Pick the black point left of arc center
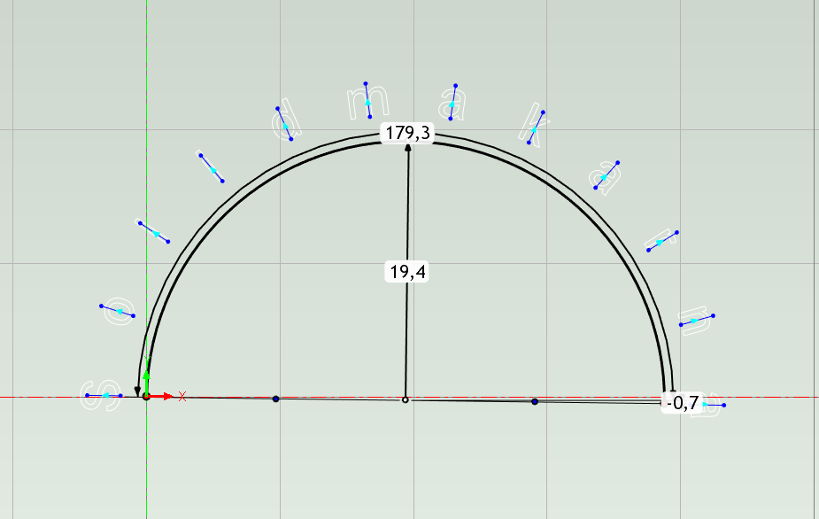Image resolution: width=819 pixels, height=519 pixels. pos(275,399)
